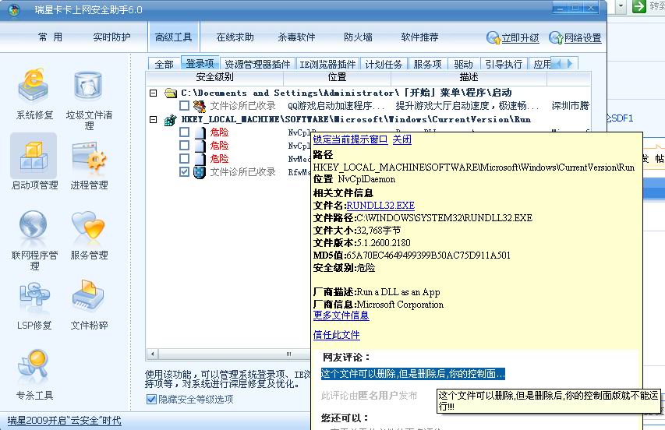
Task: Launch LSP修复 repair tool
Action: (x=34, y=306)
